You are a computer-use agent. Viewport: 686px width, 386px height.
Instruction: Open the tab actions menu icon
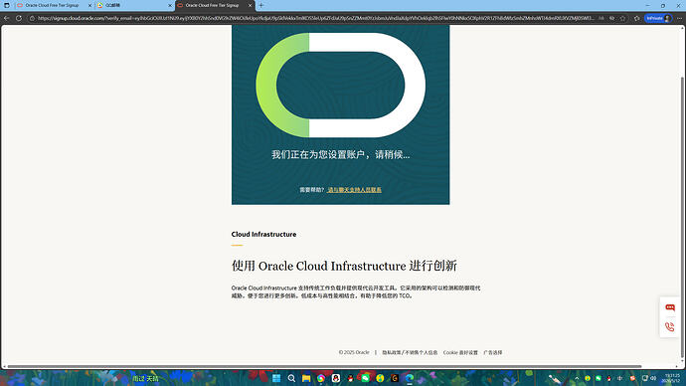point(7,5)
